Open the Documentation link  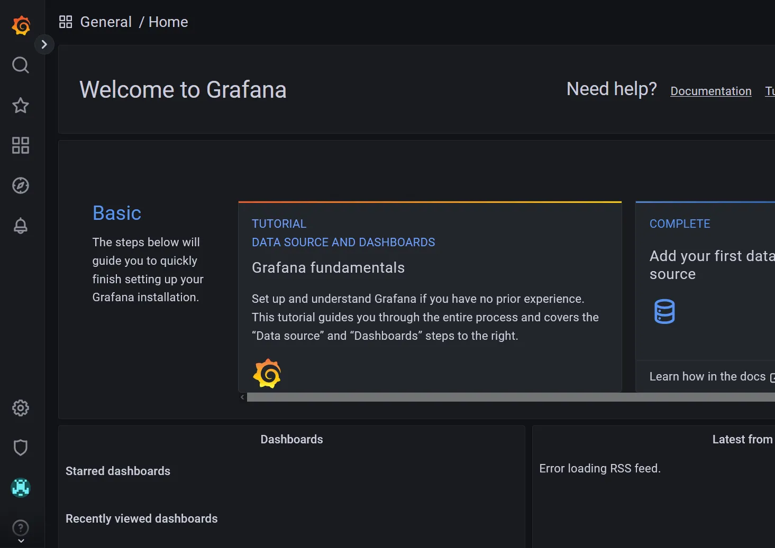coord(711,91)
